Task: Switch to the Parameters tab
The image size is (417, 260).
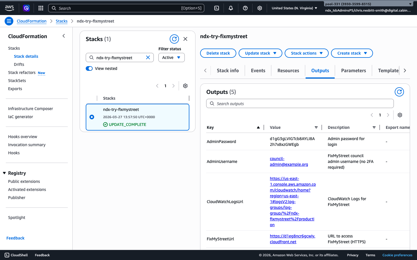Action: 353,70
